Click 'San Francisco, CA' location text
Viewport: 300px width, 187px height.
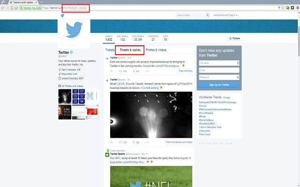pos(71,70)
